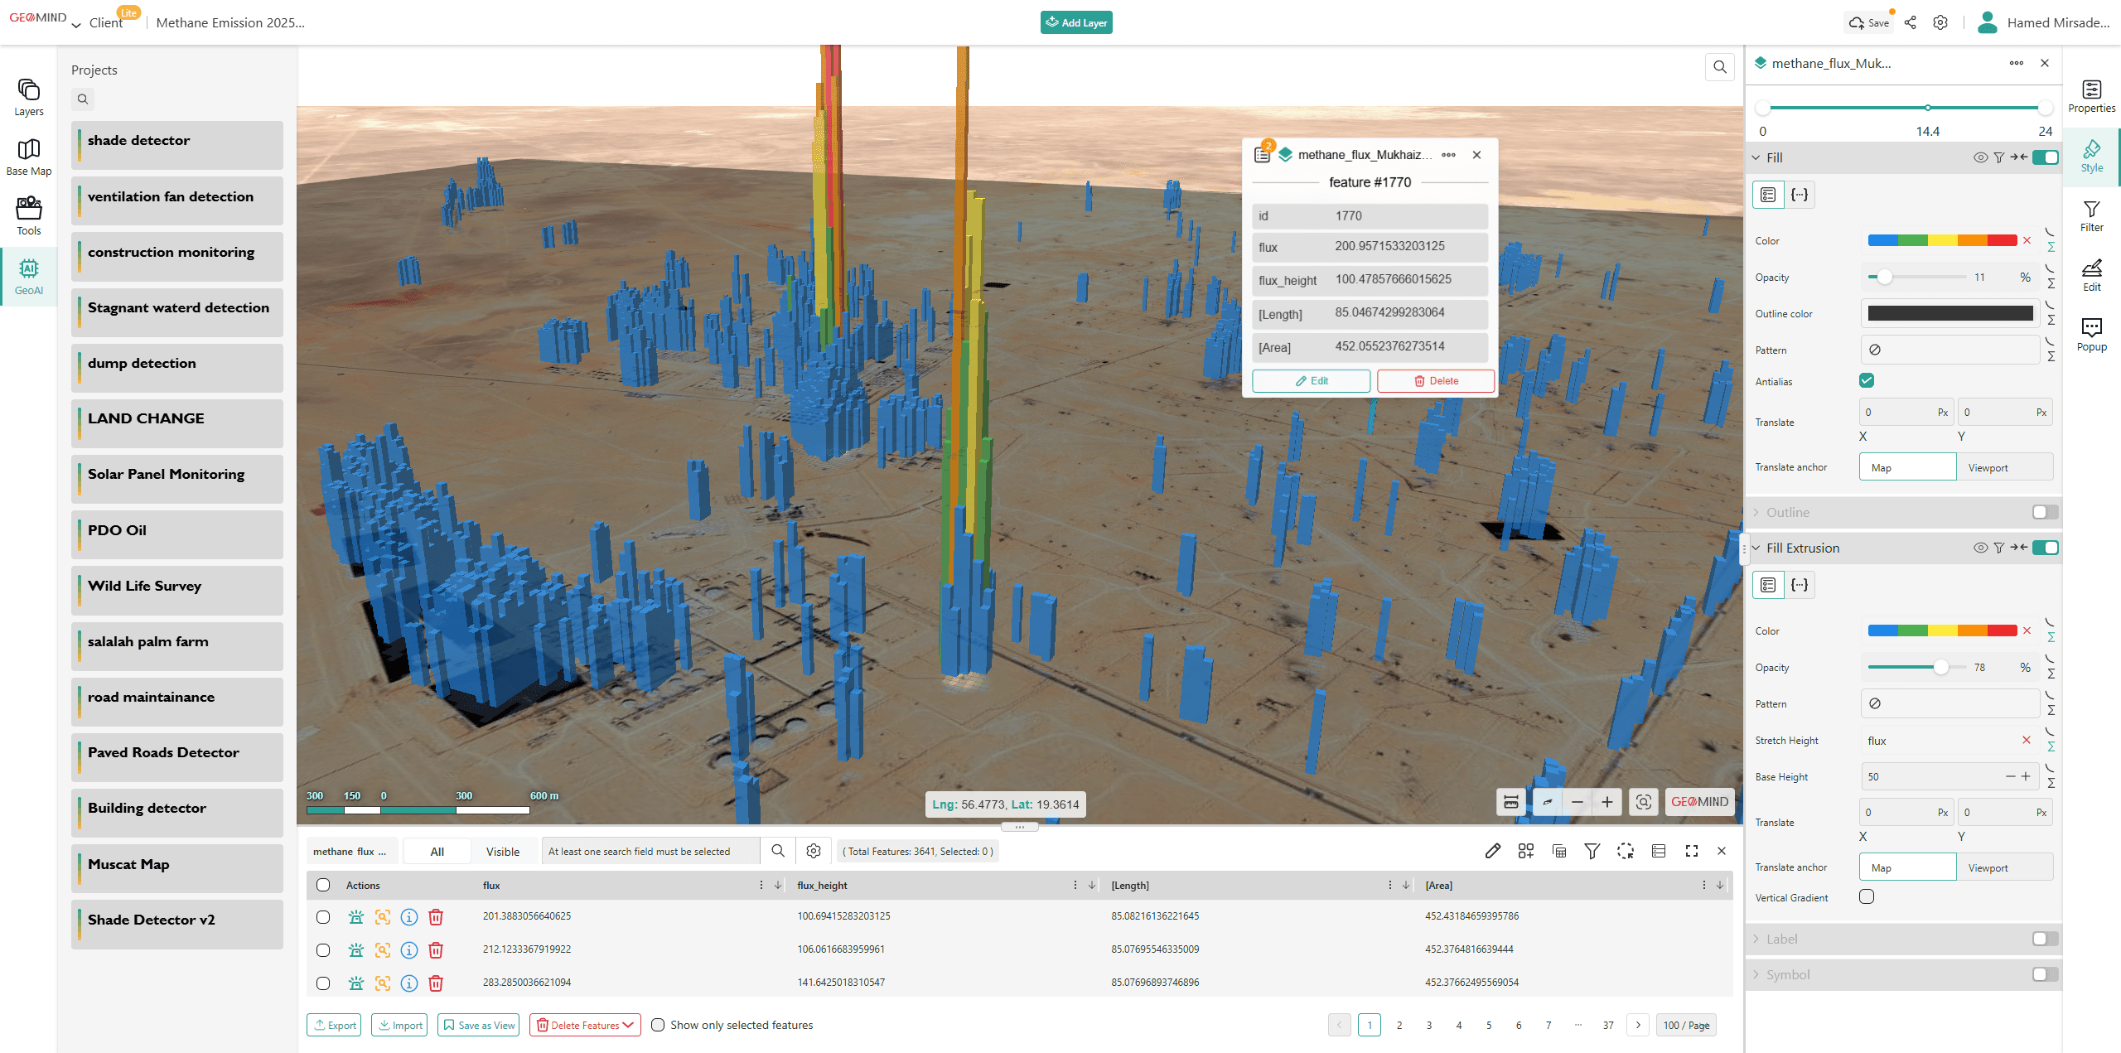Enable Show only selected features
Screen dimensions: 2121x1053
pos(657,1025)
